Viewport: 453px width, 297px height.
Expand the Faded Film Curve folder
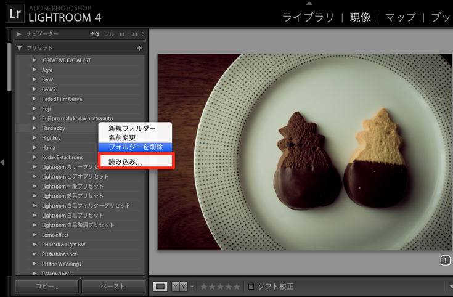(35, 99)
